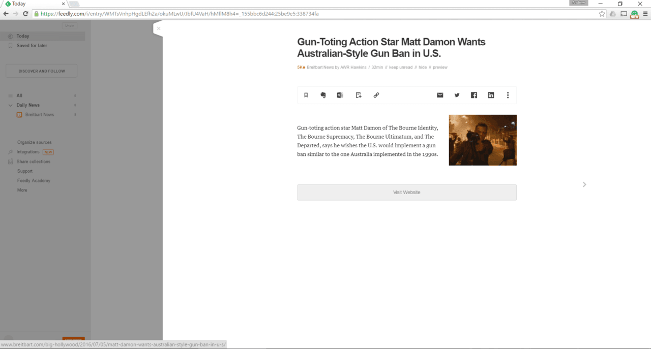The width and height of the screenshot is (651, 349).
Task: Go forward in browser history
Action: pyautogui.click(x=16, y=14)
